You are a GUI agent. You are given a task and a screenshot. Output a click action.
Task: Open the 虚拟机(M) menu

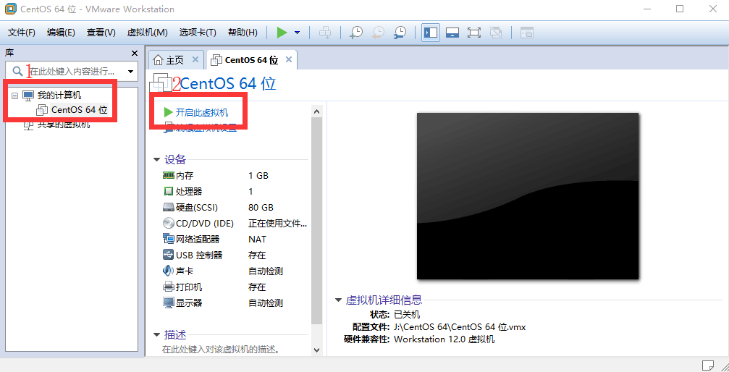pyautogui.click(x=147, y=33)
